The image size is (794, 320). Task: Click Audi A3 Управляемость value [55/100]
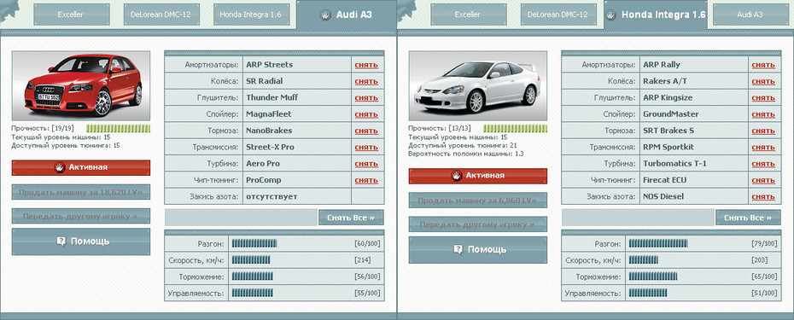tap(368, 294)
